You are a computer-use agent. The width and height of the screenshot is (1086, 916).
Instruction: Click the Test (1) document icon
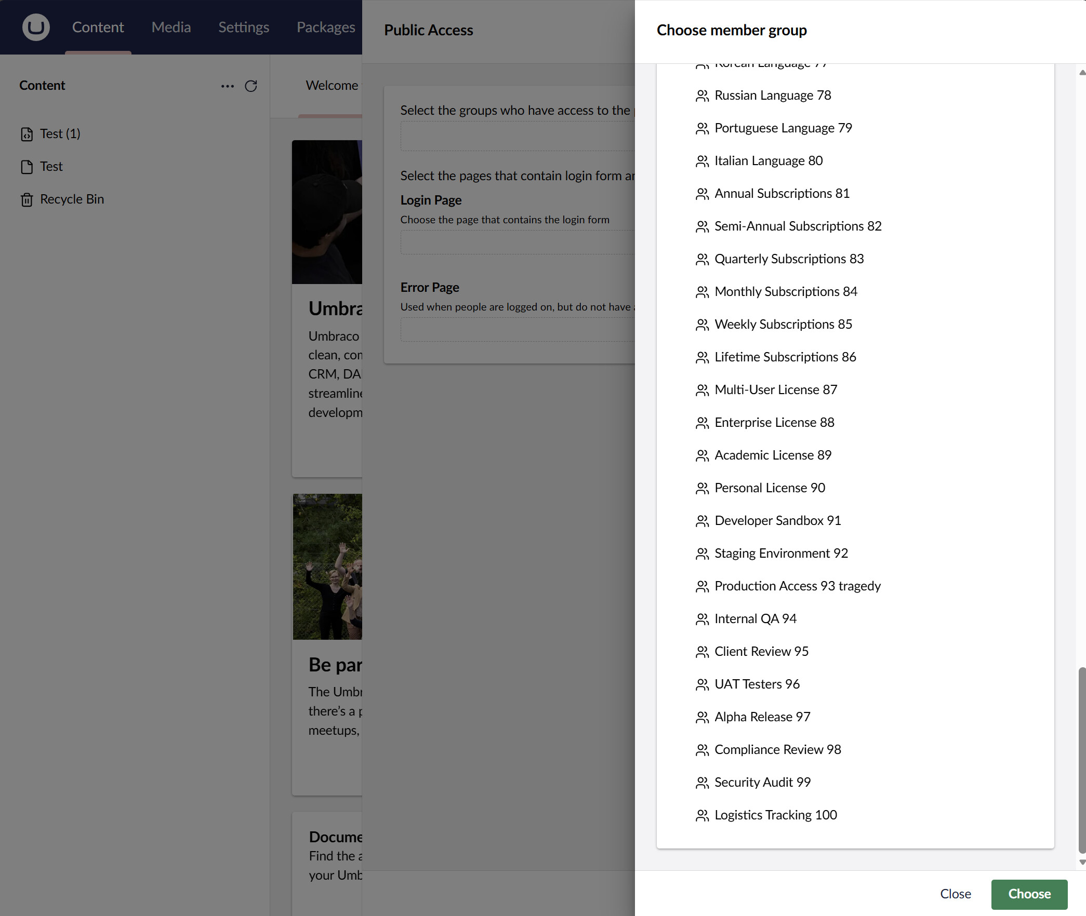click(x=27, y=134)
